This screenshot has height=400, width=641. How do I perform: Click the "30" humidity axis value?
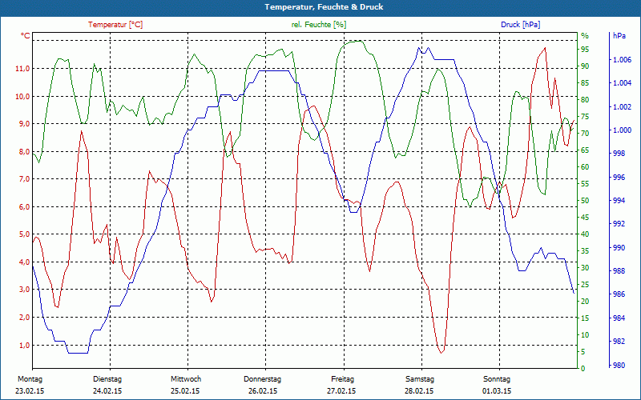(585, 268)
